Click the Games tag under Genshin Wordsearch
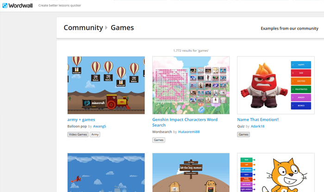 [159, 140]
